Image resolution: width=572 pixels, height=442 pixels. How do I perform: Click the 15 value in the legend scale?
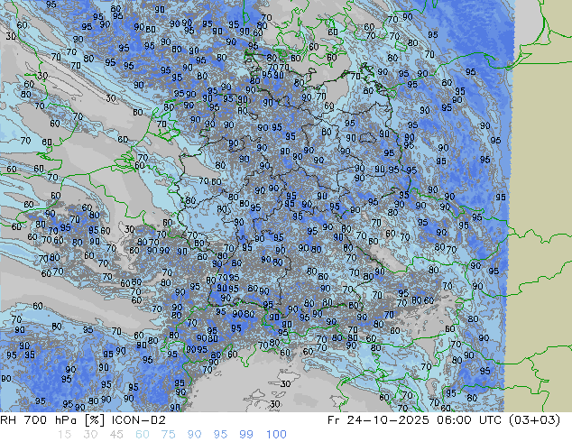click(x=63, y=435)
